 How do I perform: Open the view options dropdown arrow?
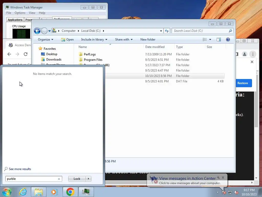210,40
